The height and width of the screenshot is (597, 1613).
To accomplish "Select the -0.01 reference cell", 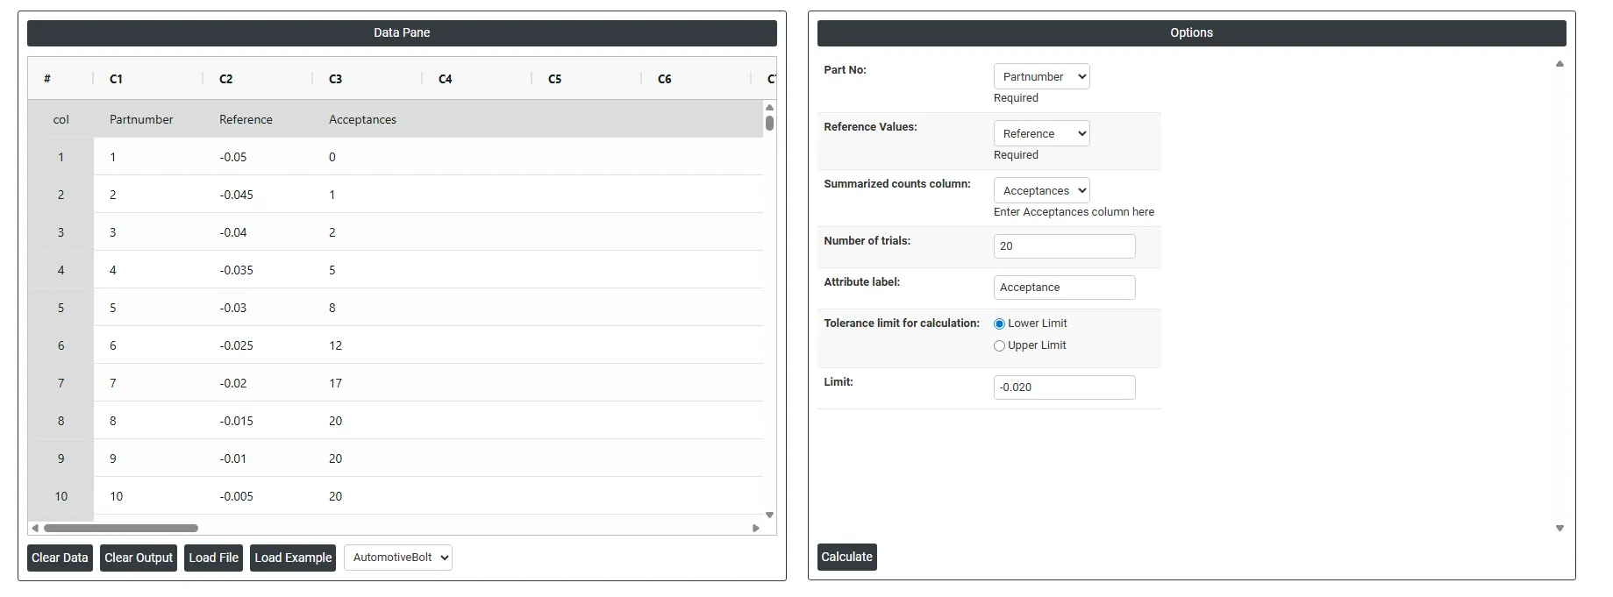I will coord(257,458).
